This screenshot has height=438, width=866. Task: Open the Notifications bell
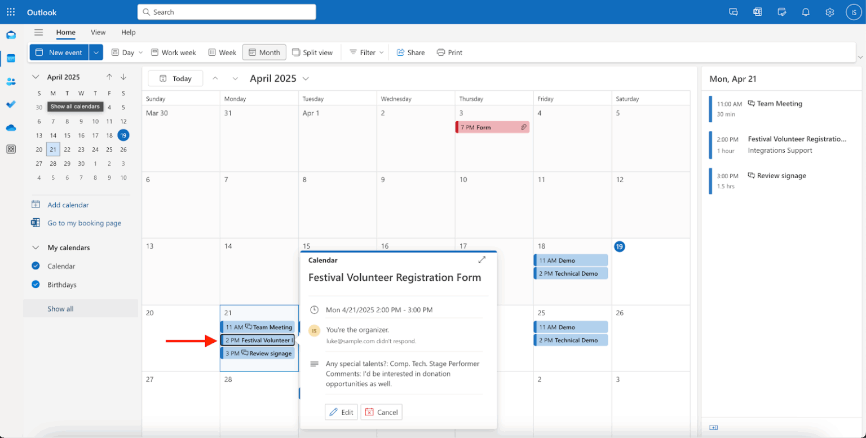pos(805,12)
